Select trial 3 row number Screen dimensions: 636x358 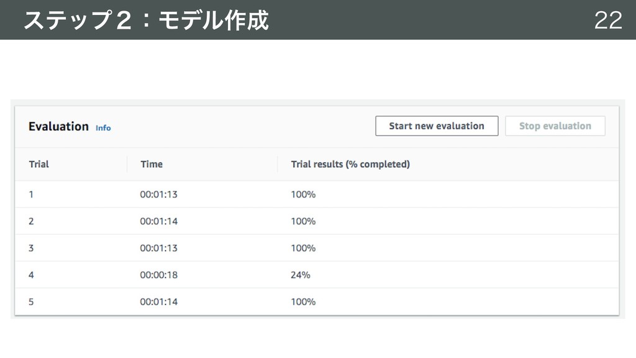coord(31,248)
